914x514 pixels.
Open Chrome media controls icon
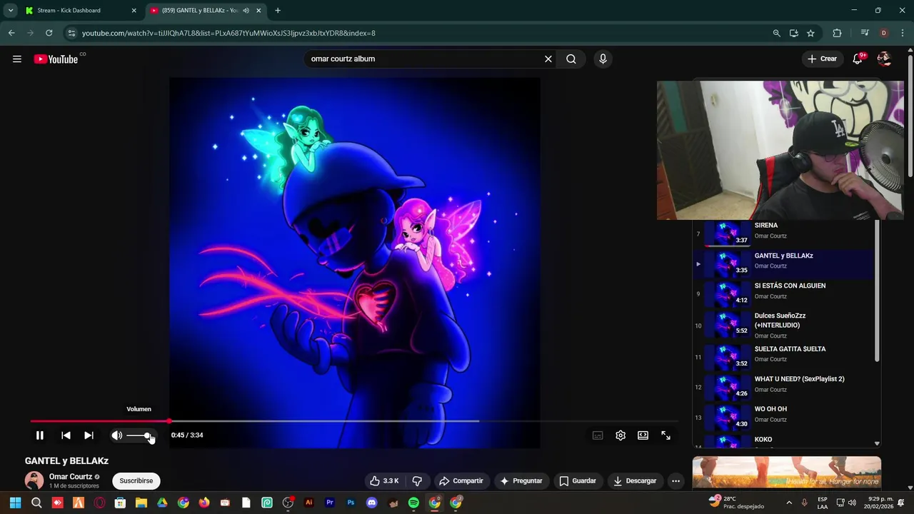coord(865,33)
